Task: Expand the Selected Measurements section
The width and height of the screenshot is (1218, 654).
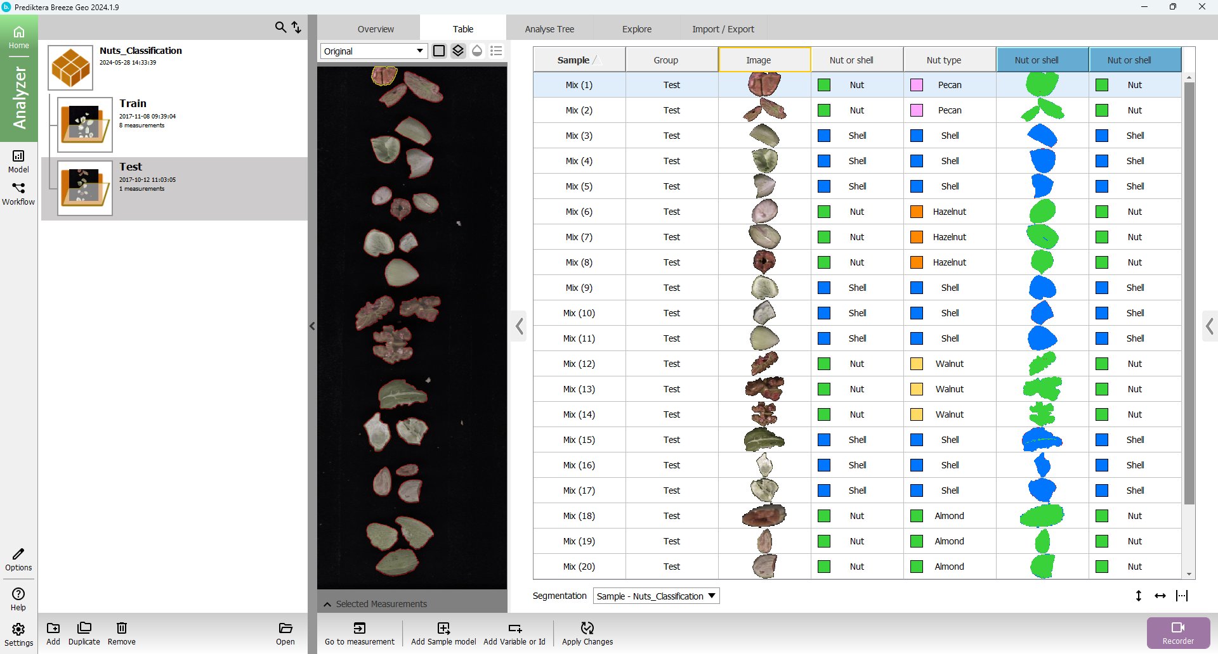Action: (327, 604)
